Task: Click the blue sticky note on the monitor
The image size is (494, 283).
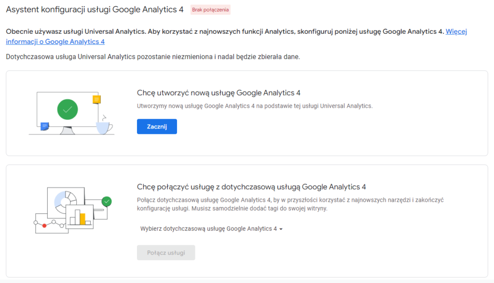Action: point(45,127)
